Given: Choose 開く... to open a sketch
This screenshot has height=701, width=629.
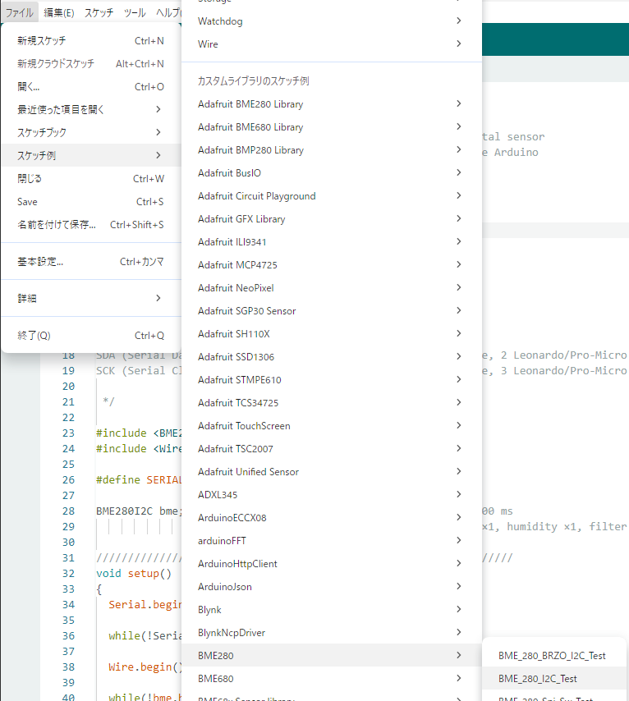Looking at the screenshot, I should (29, 86).
